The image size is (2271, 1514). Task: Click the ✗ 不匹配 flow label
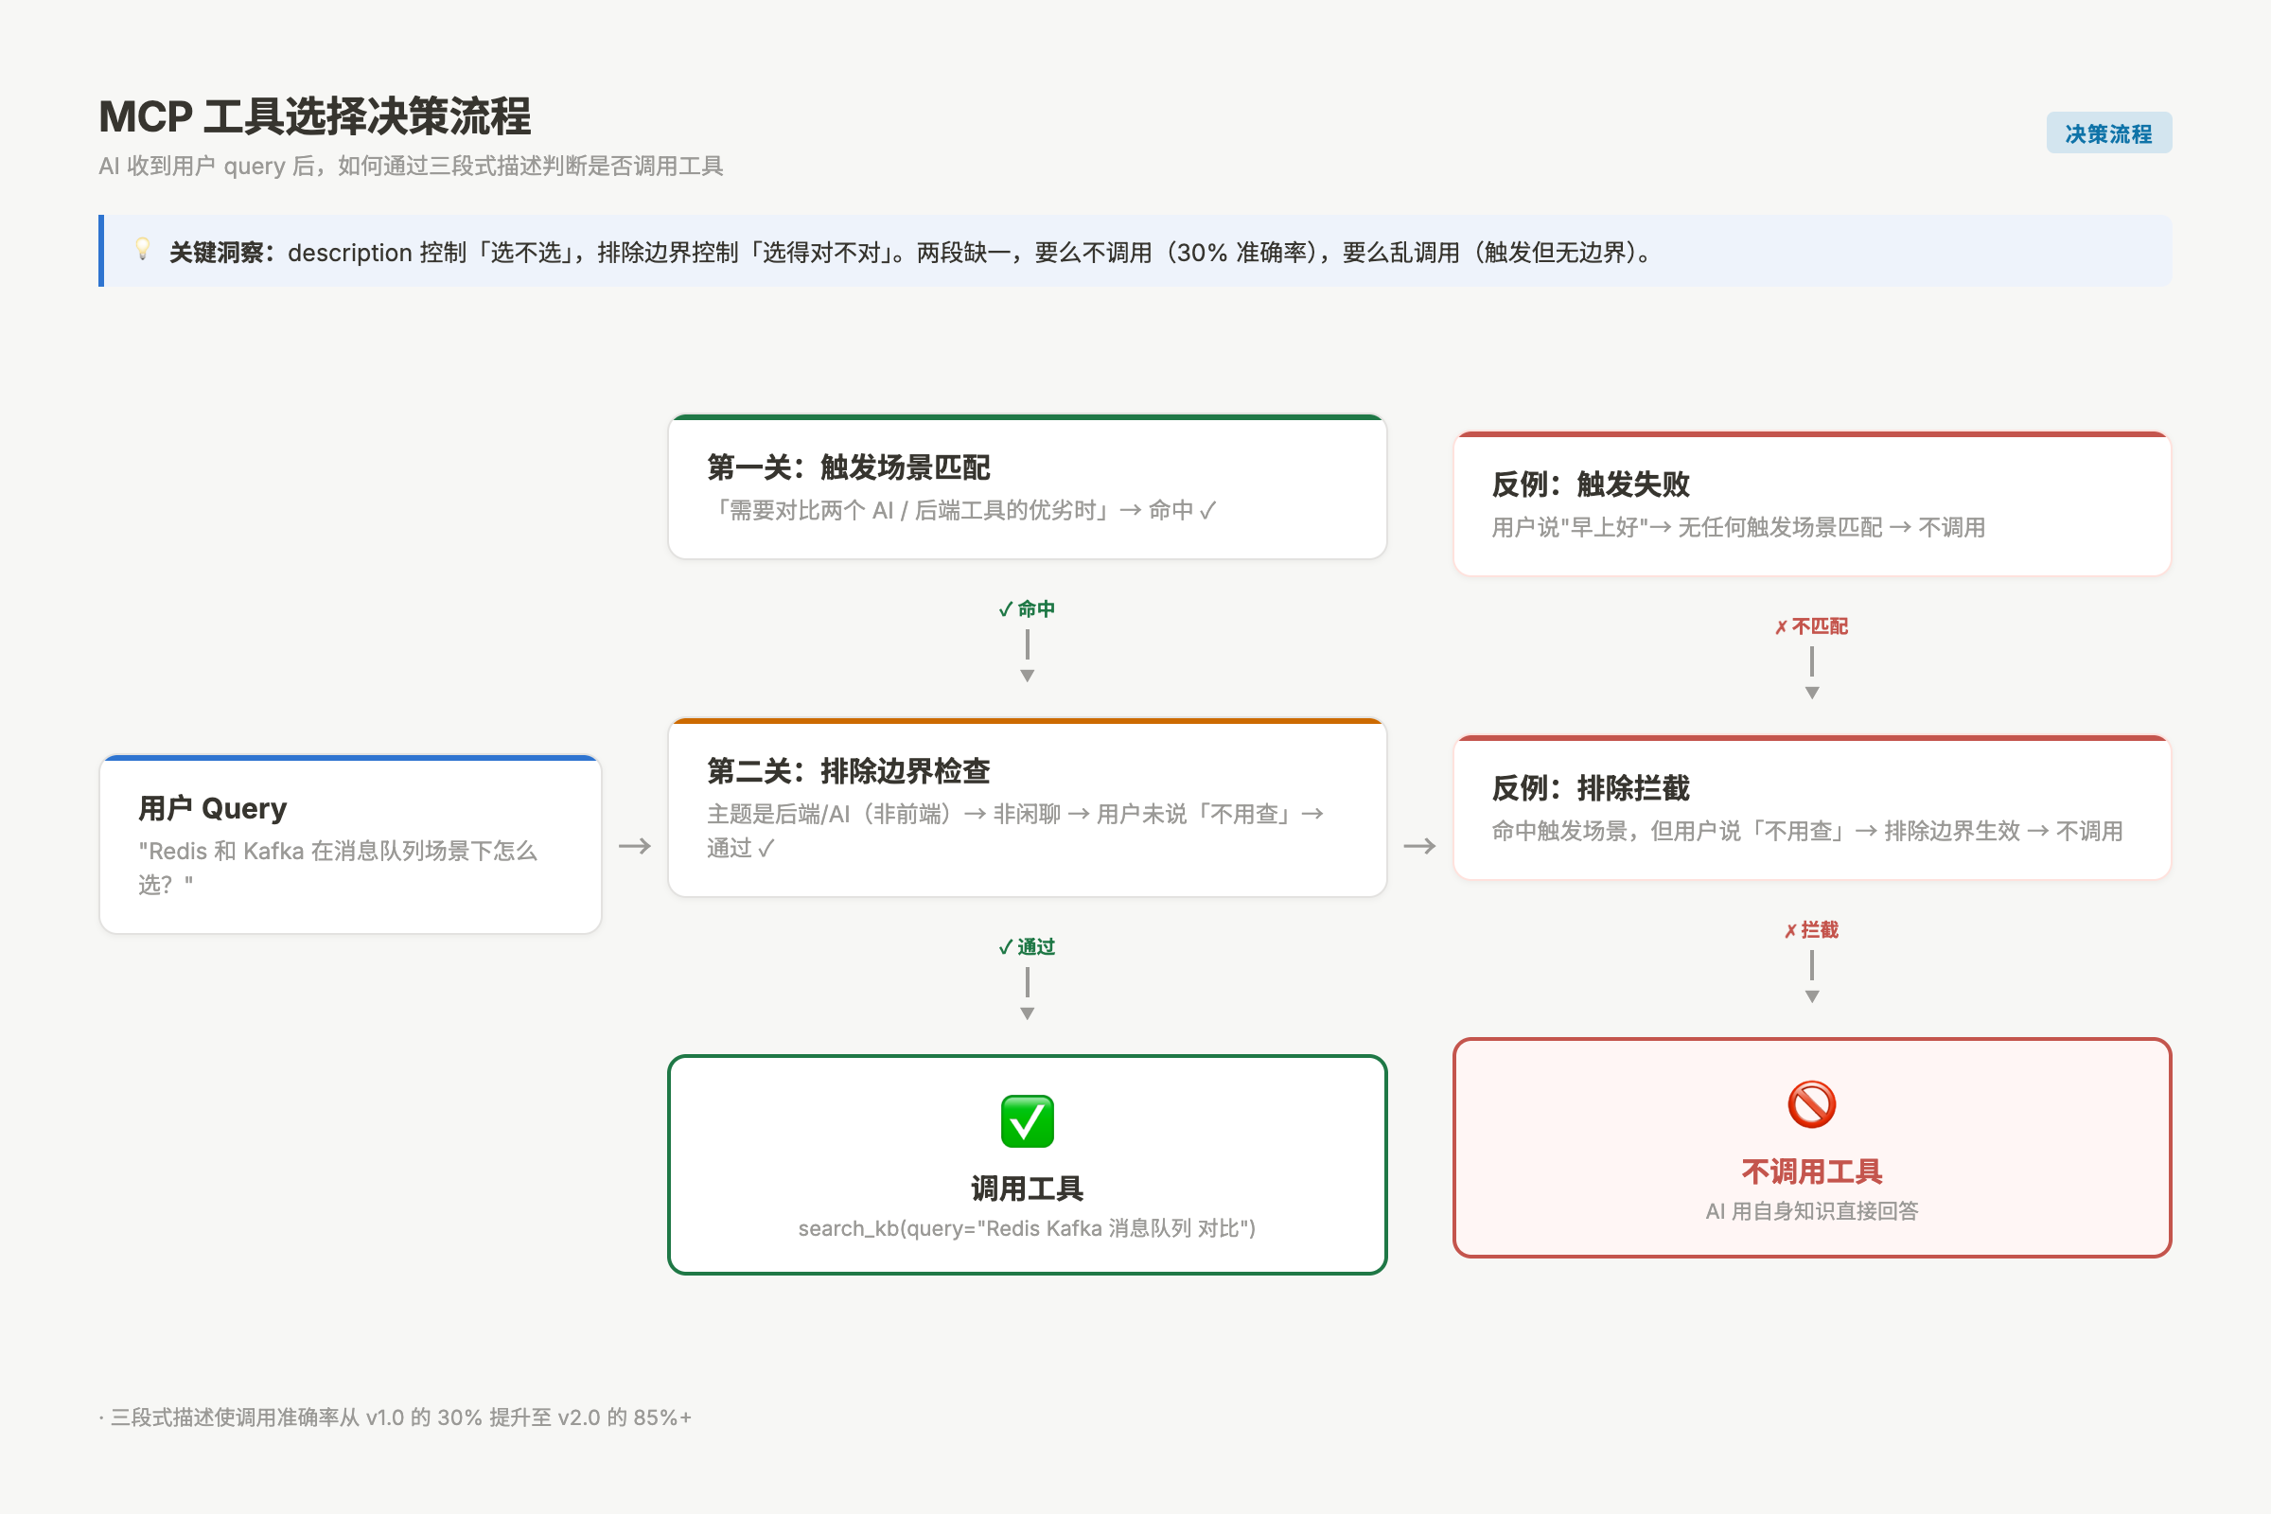tap(1811, 626)
